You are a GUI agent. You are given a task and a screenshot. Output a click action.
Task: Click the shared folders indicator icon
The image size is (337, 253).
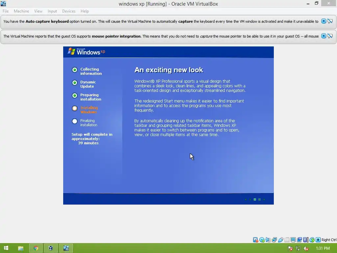tap(287, 240)
